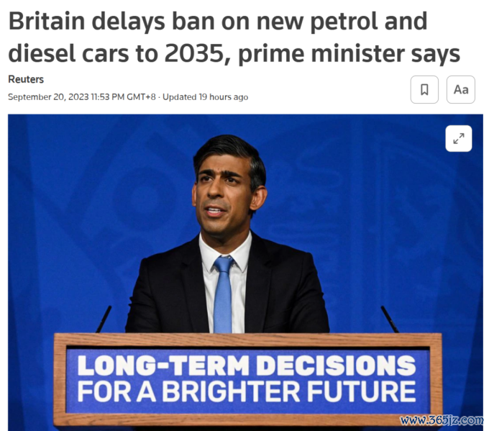Screen dimensions: 489x431
Task: Click the "Updated 19 hours ago" label
Action: click(x=205, y=97)
